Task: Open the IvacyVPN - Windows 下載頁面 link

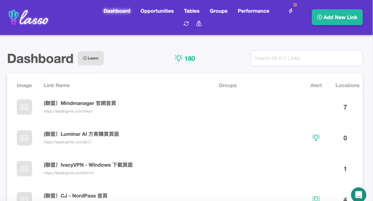Action: [88, 165]
